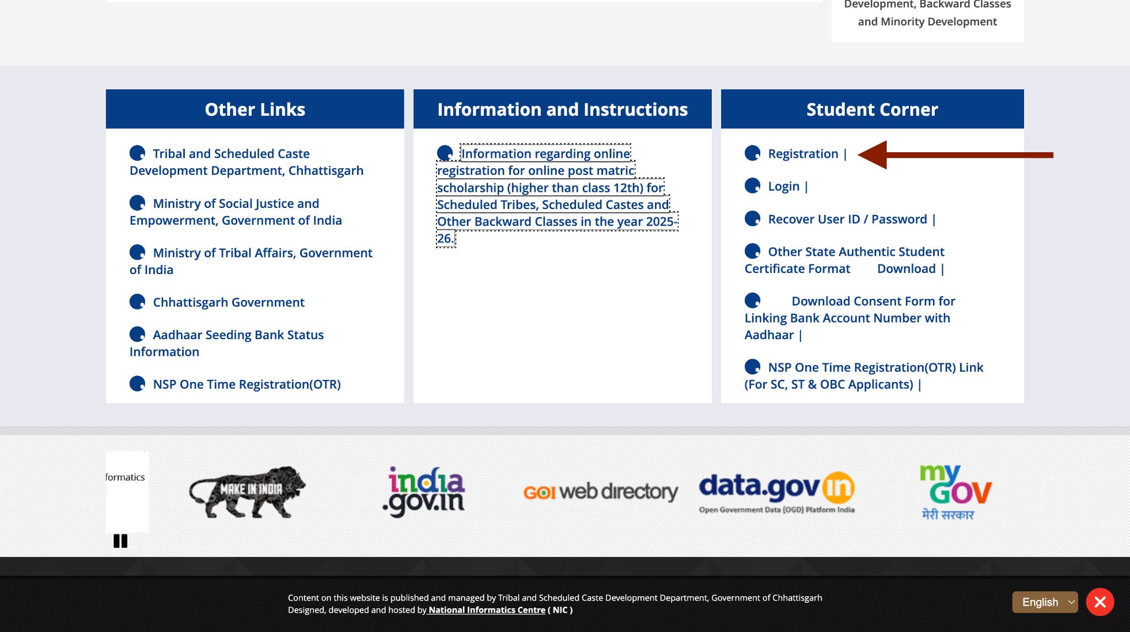Open the English language dropdown
The width and height of the screenshot is (1130, 632).
tap(1044, 602)
